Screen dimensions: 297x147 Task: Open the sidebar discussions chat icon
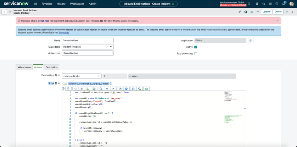(264, 4)
